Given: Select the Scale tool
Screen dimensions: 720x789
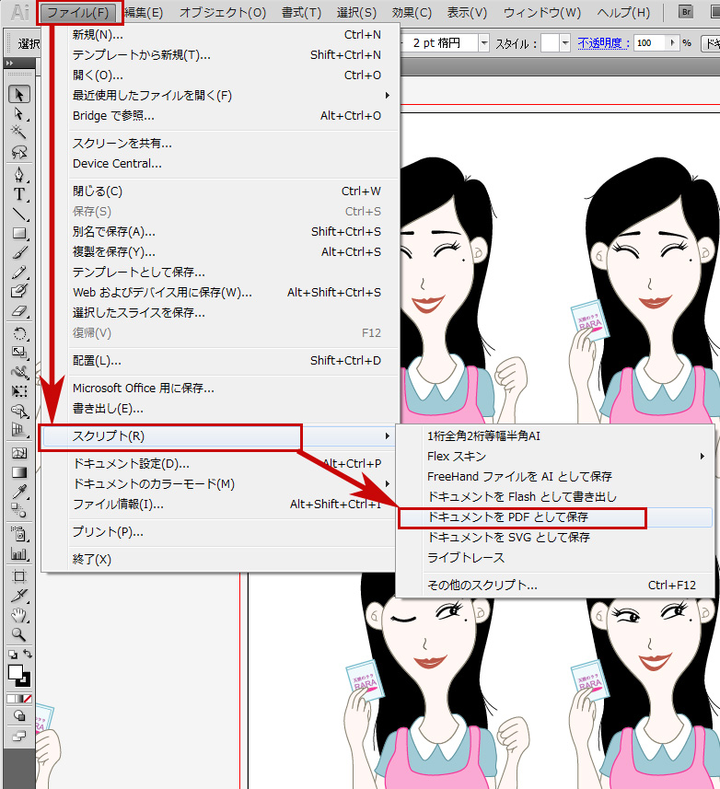Looking at the screenshot, I should click(19, 353).
